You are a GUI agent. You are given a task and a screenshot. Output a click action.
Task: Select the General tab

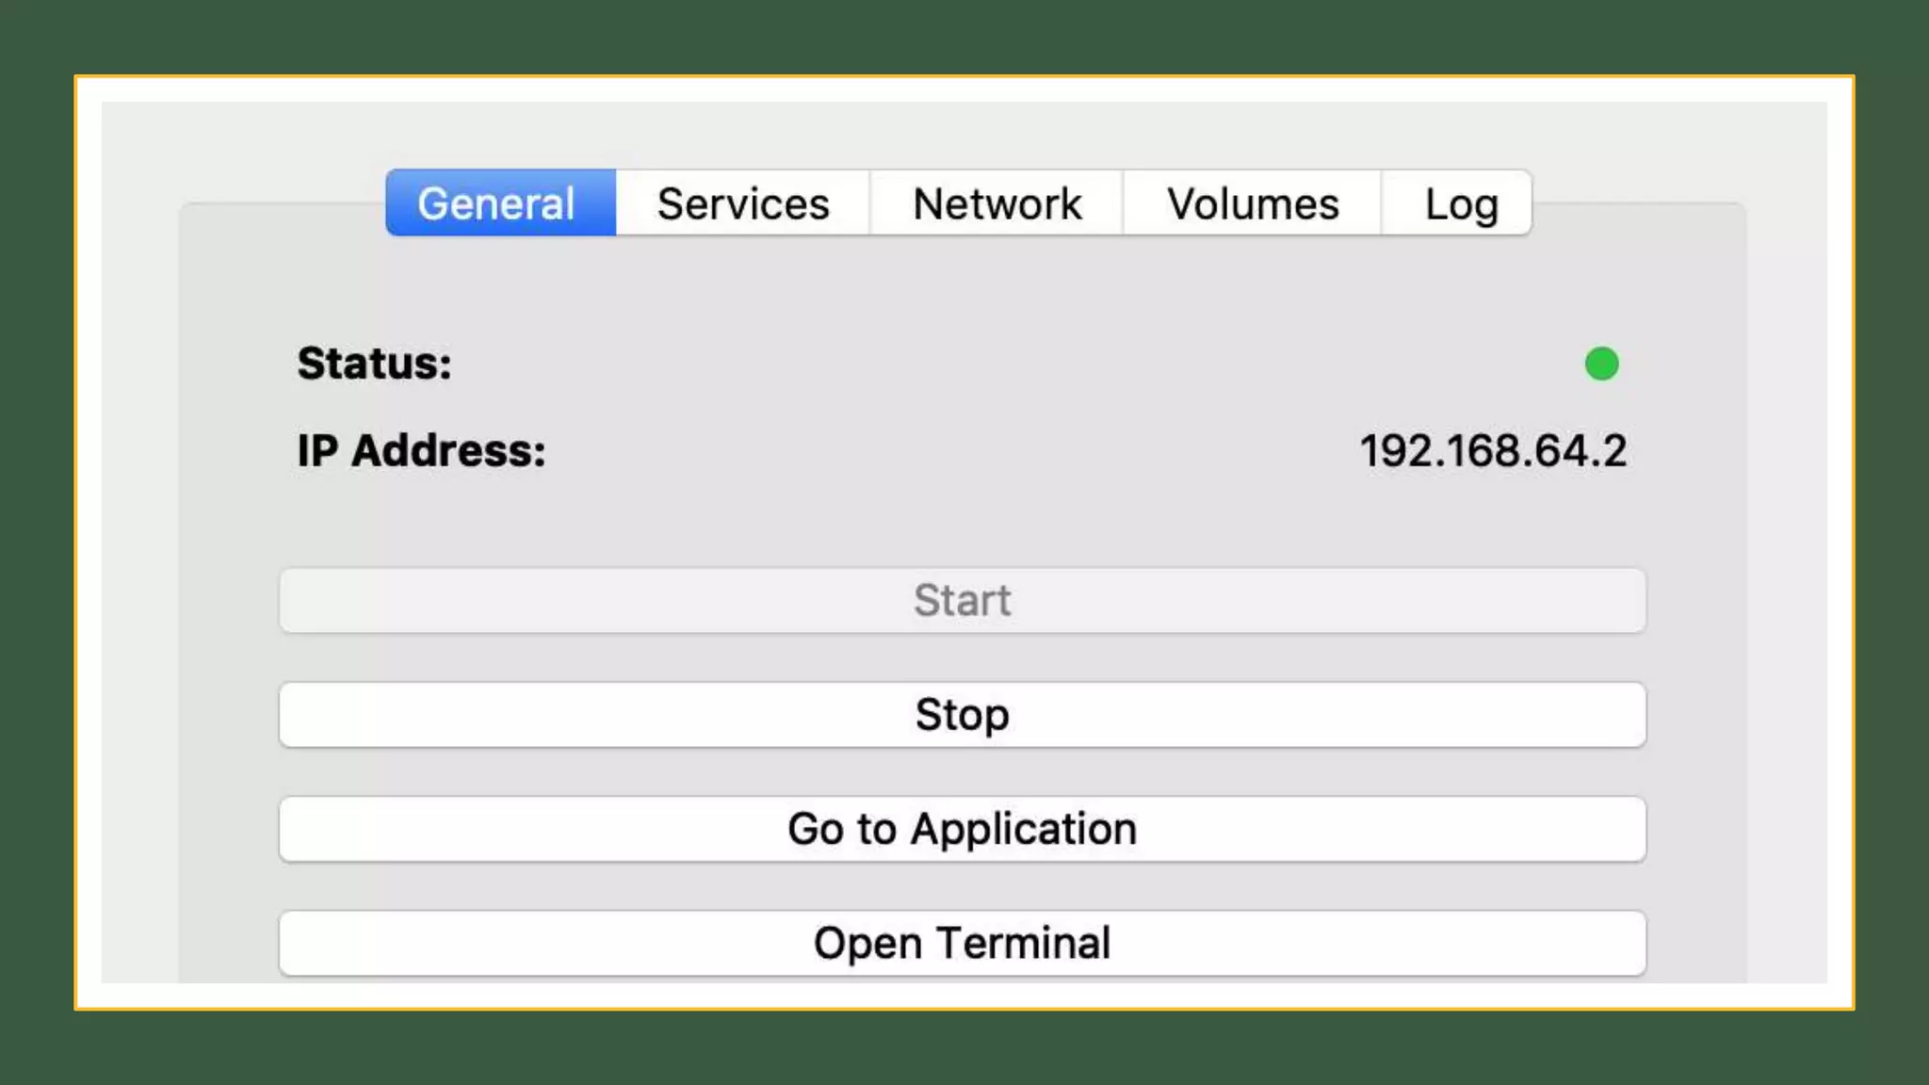499,203
